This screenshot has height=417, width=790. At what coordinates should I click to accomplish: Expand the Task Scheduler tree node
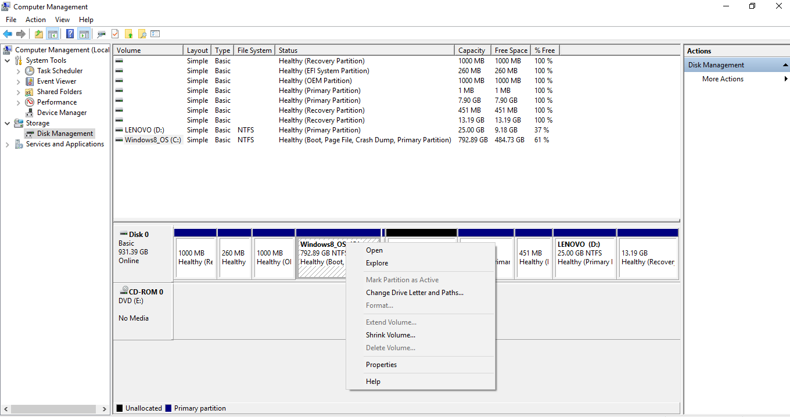[x=18, y=71]
